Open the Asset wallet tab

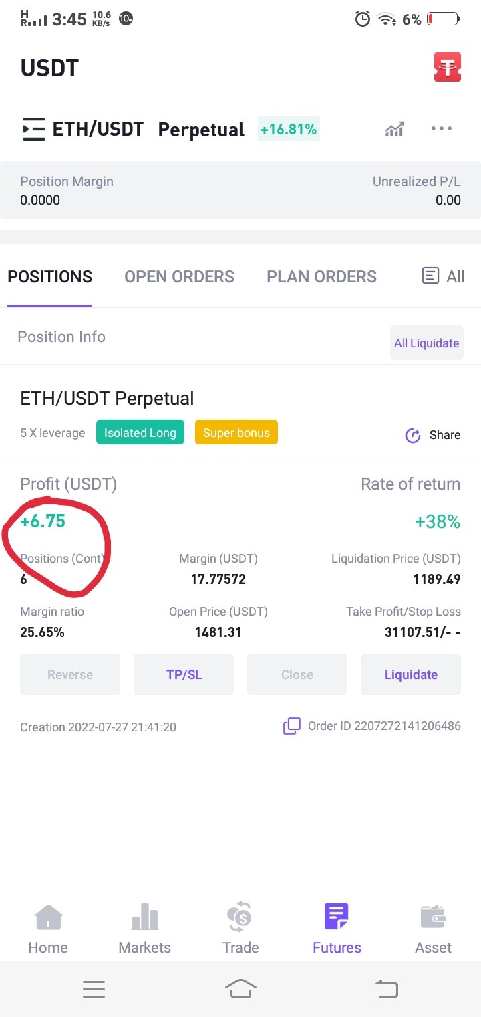pos(434,929)
